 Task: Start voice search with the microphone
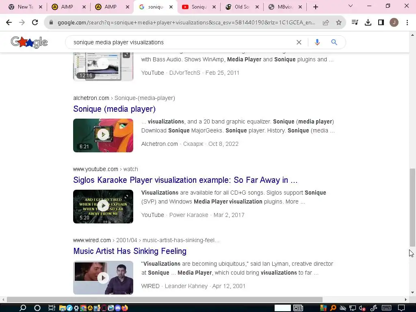click(x=317, y=42)
